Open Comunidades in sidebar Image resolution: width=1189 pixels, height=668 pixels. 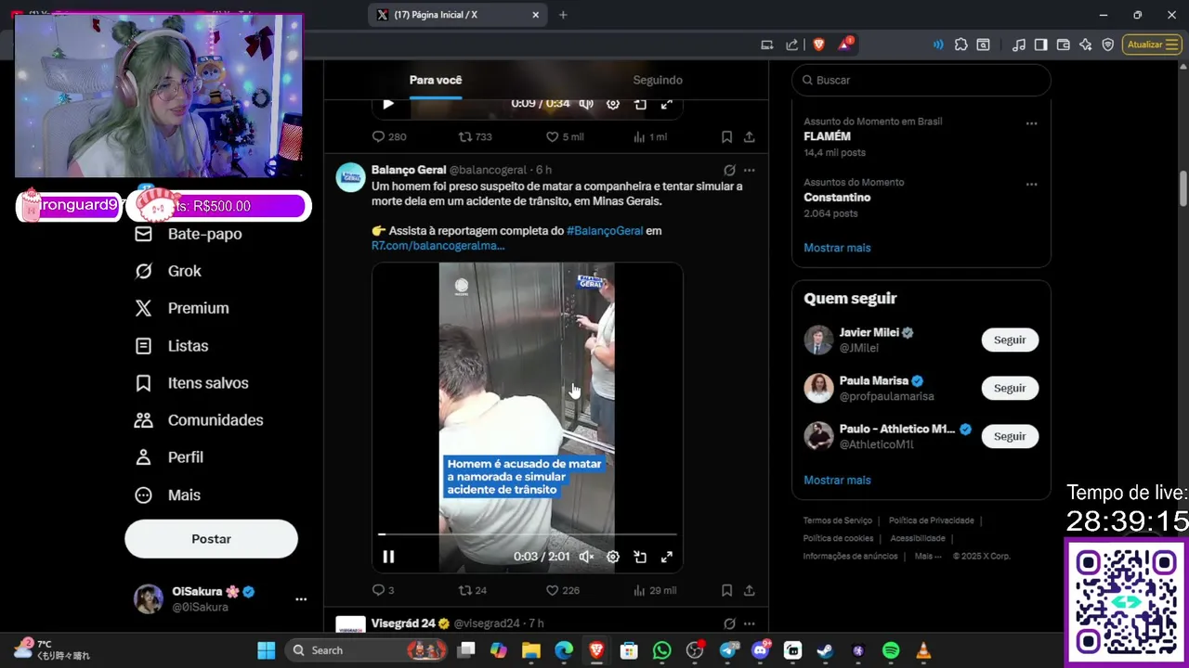(x=199, y=420)
